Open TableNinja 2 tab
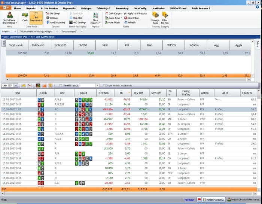262x204 pixels. click(103, 8)
